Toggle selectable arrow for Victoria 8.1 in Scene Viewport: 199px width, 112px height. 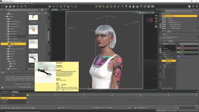point(165,16)
